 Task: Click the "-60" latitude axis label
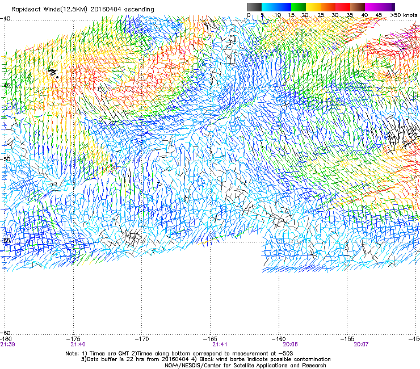tap(5, 333)
